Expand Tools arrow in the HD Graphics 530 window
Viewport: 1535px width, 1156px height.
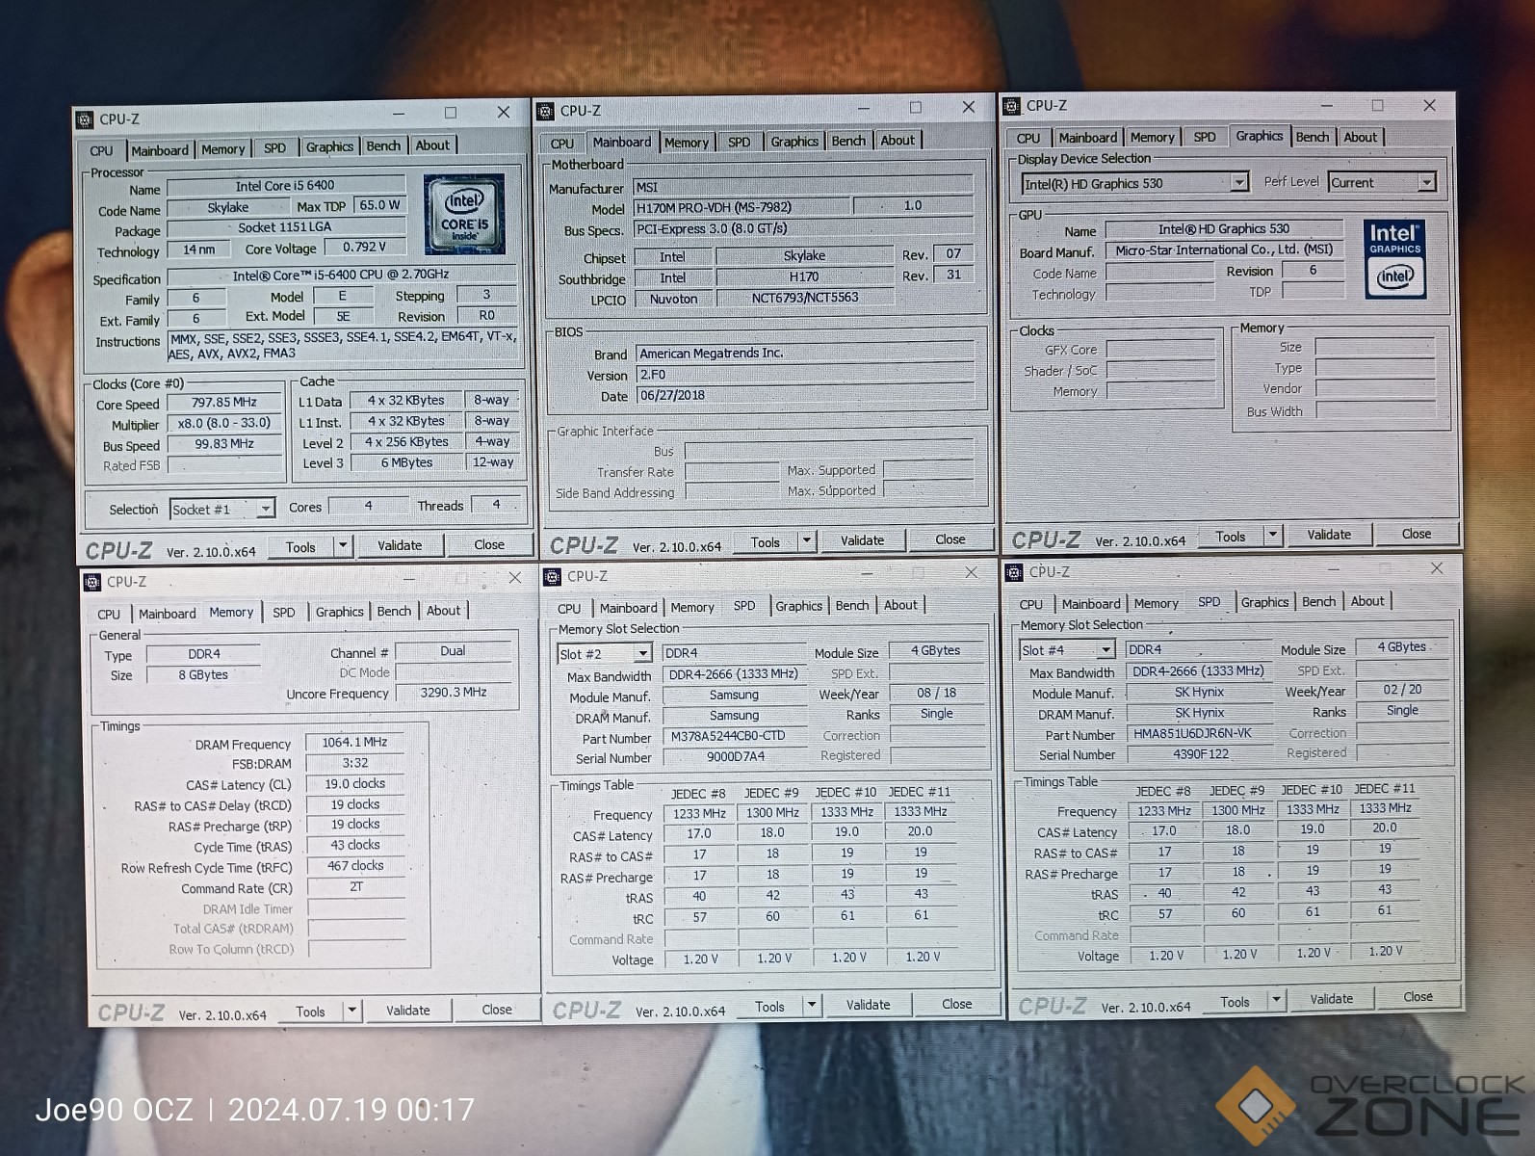1272,535
